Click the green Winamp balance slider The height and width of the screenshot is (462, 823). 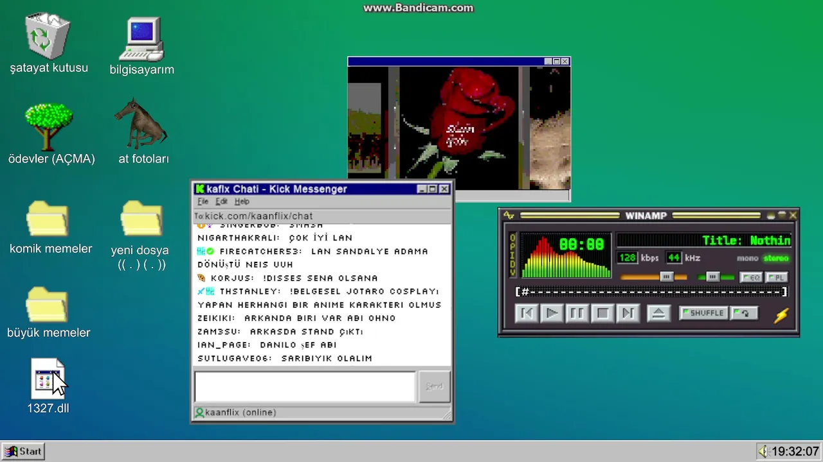[x=716, y=277]
